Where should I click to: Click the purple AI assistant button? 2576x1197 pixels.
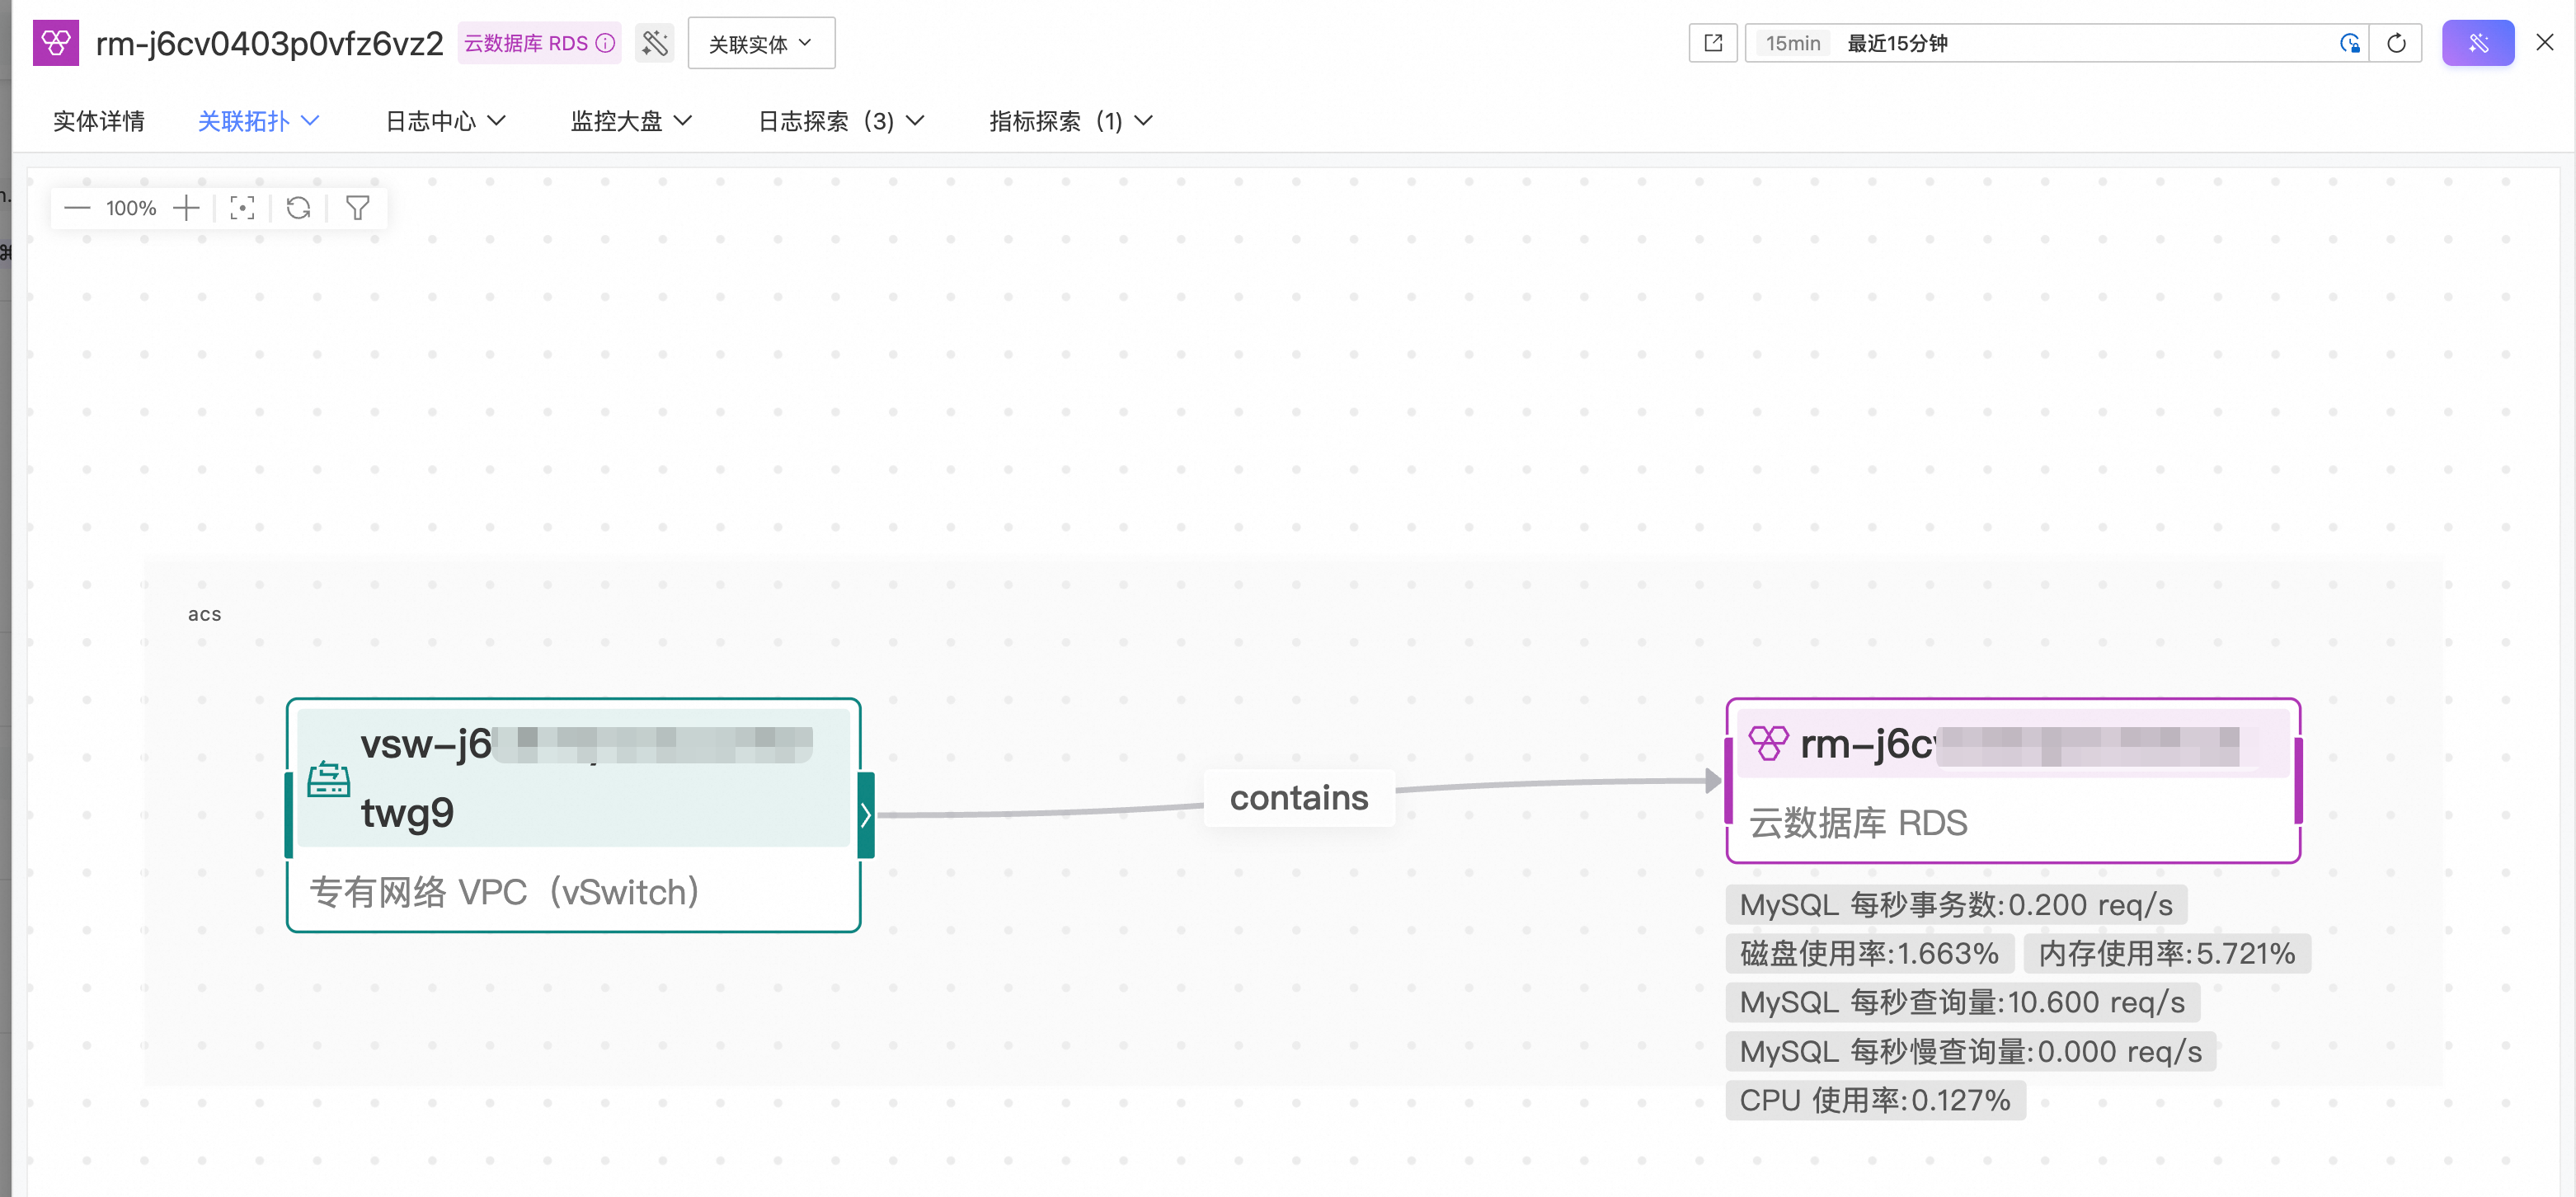(2477, 43)
